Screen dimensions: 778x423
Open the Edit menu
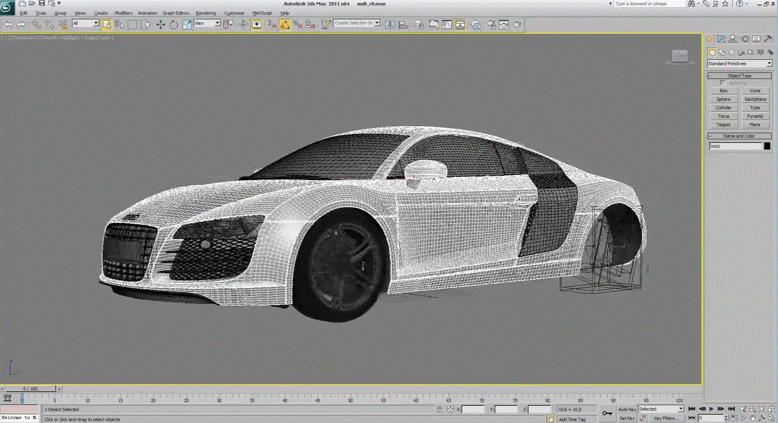pyautogui.click(x=23, y=13)
